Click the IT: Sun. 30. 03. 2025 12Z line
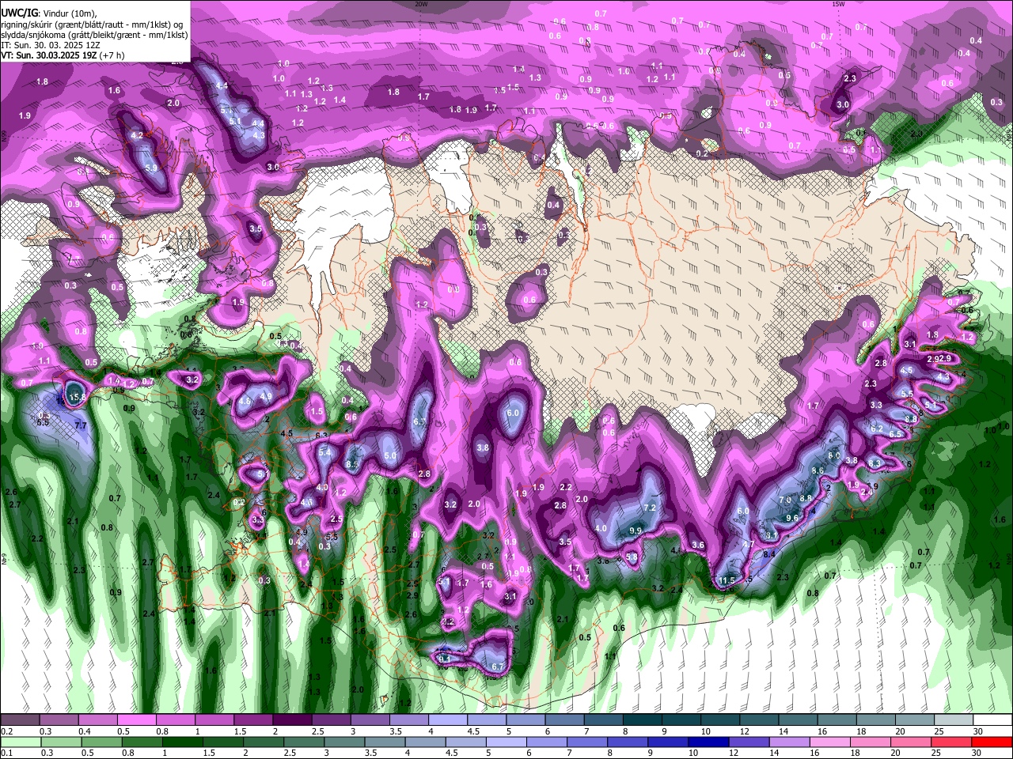1013x759 pixels. 50,45
